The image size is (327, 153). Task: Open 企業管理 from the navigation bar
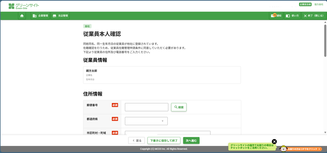pos(40,16)
